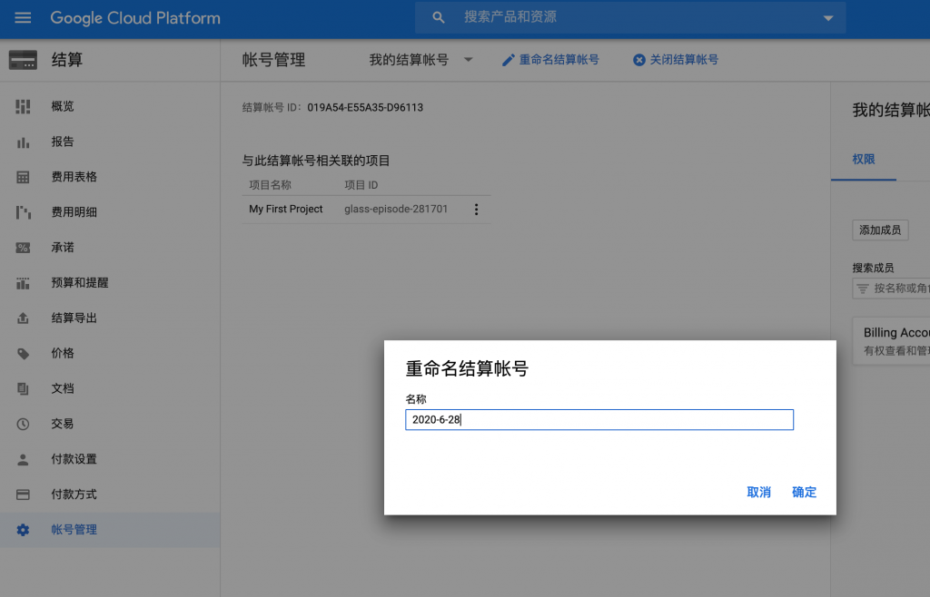Click the 帐号管理 gear icon
This screenshot has width=930, height=597.
(23, 530)
